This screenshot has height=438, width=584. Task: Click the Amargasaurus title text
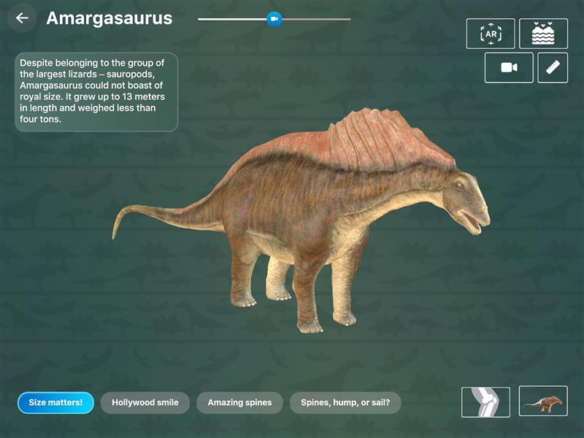pos(109,18)
